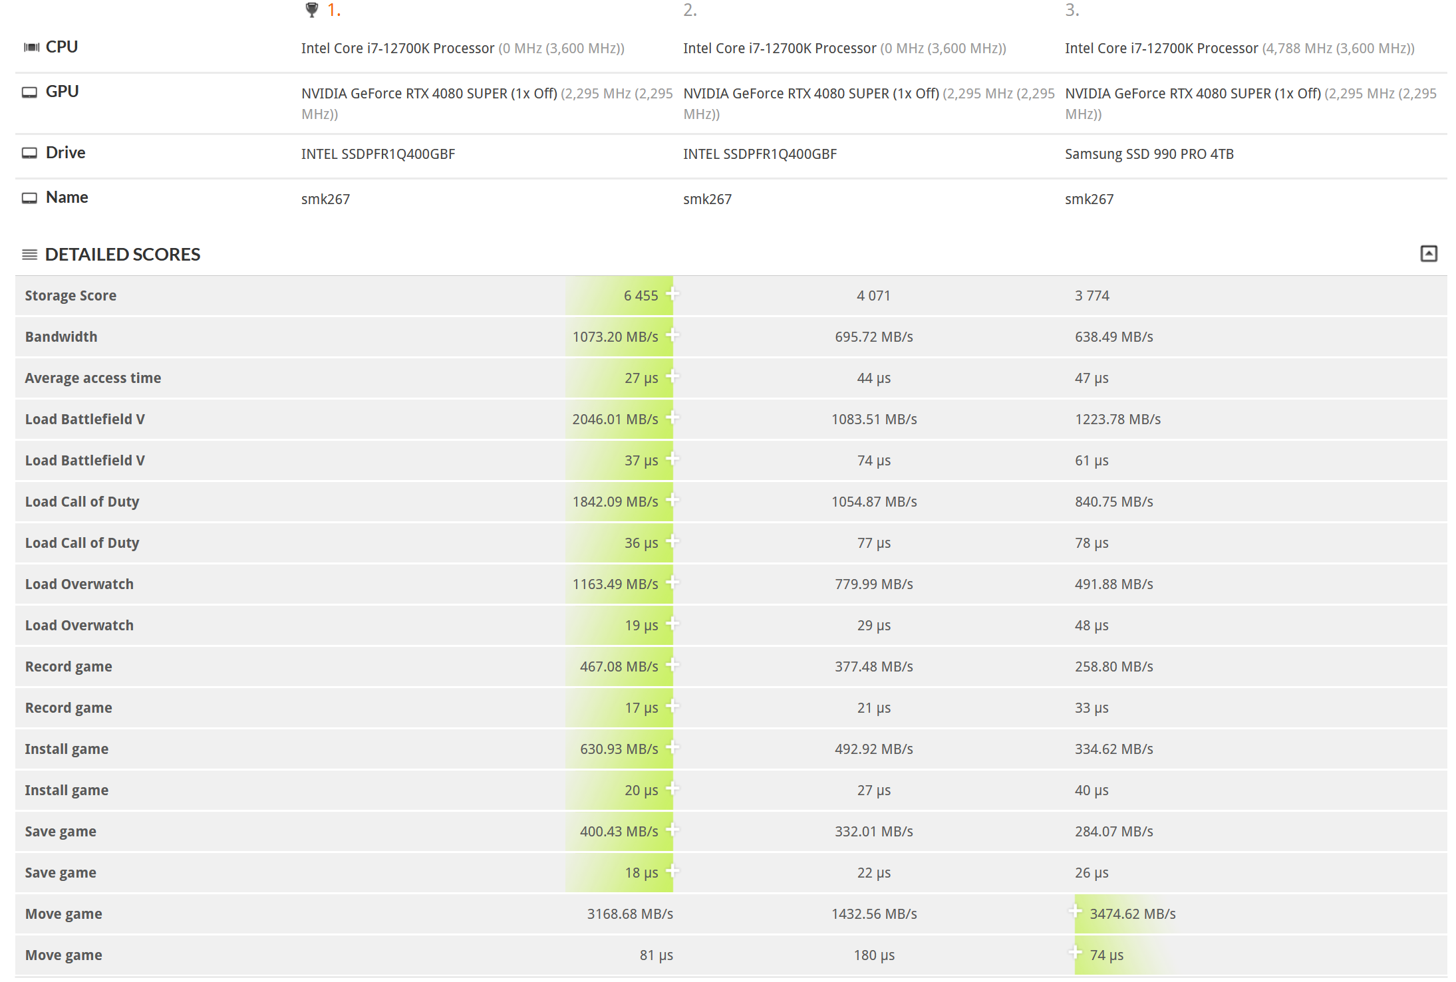1456x982 pixels.
Task: Click the first smk267 user name
Action: click(325, 199)
